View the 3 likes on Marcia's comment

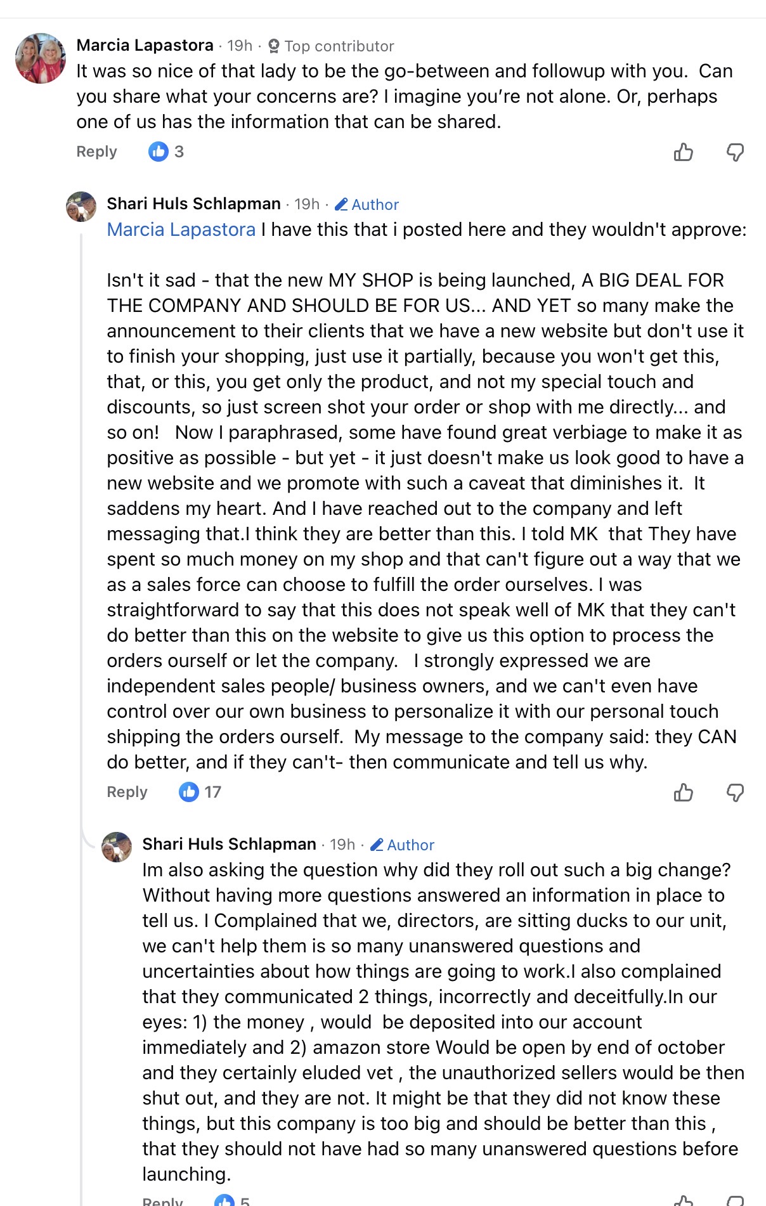coord(166,152)
